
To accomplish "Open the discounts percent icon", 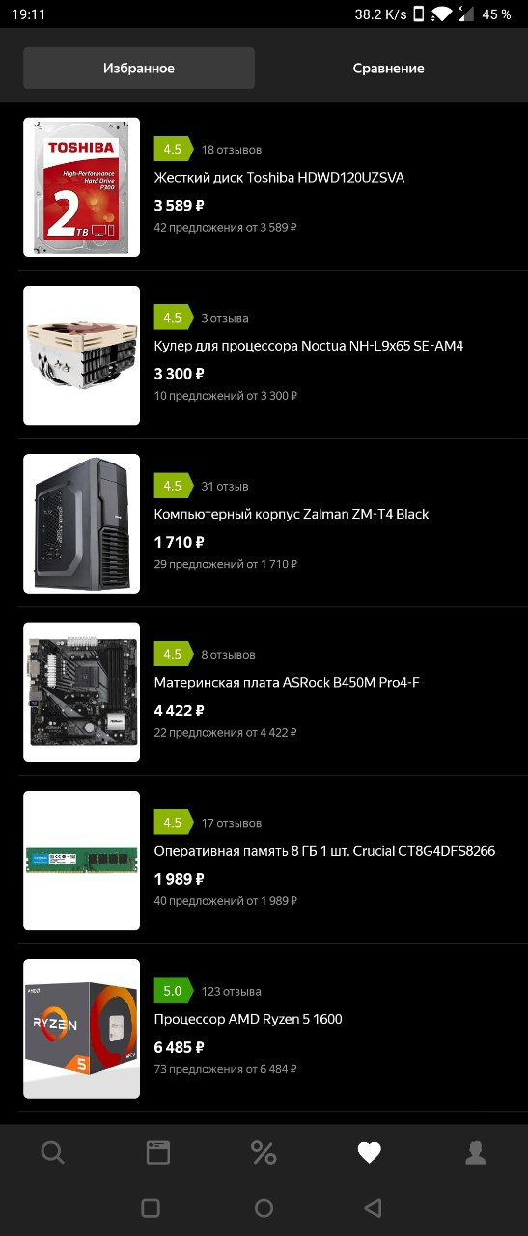I will click(x=264, y=1152).
